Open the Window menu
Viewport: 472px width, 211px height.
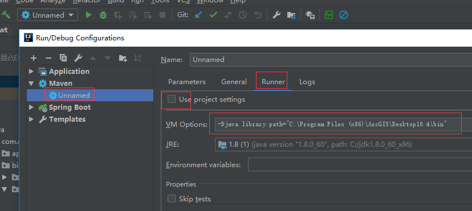210,1
